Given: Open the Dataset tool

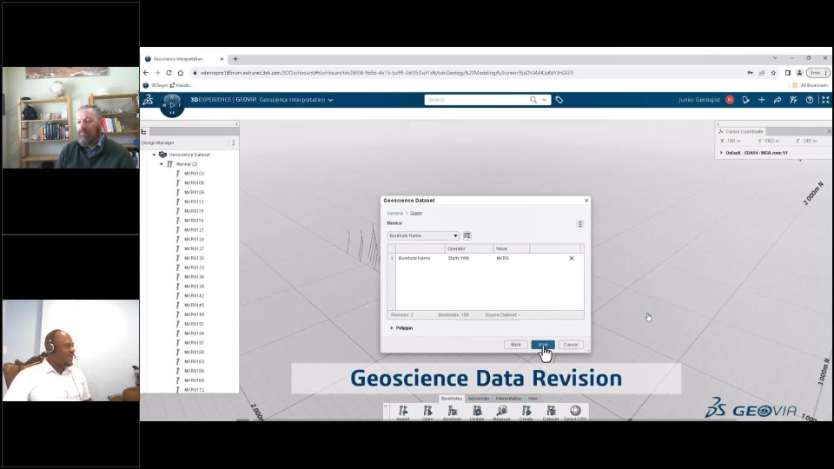Looking at the screenshot, I should click(551, 411).
